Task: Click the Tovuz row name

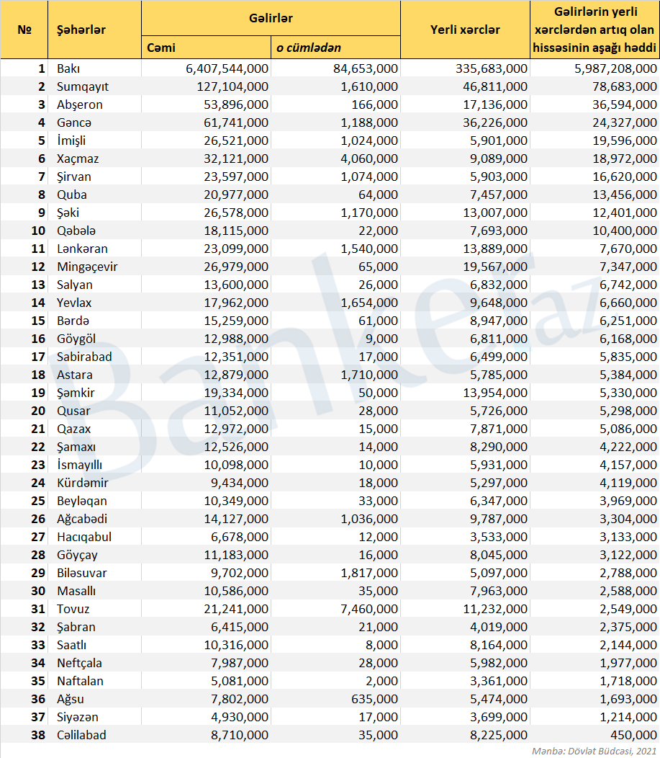Action: click(73, 609)
